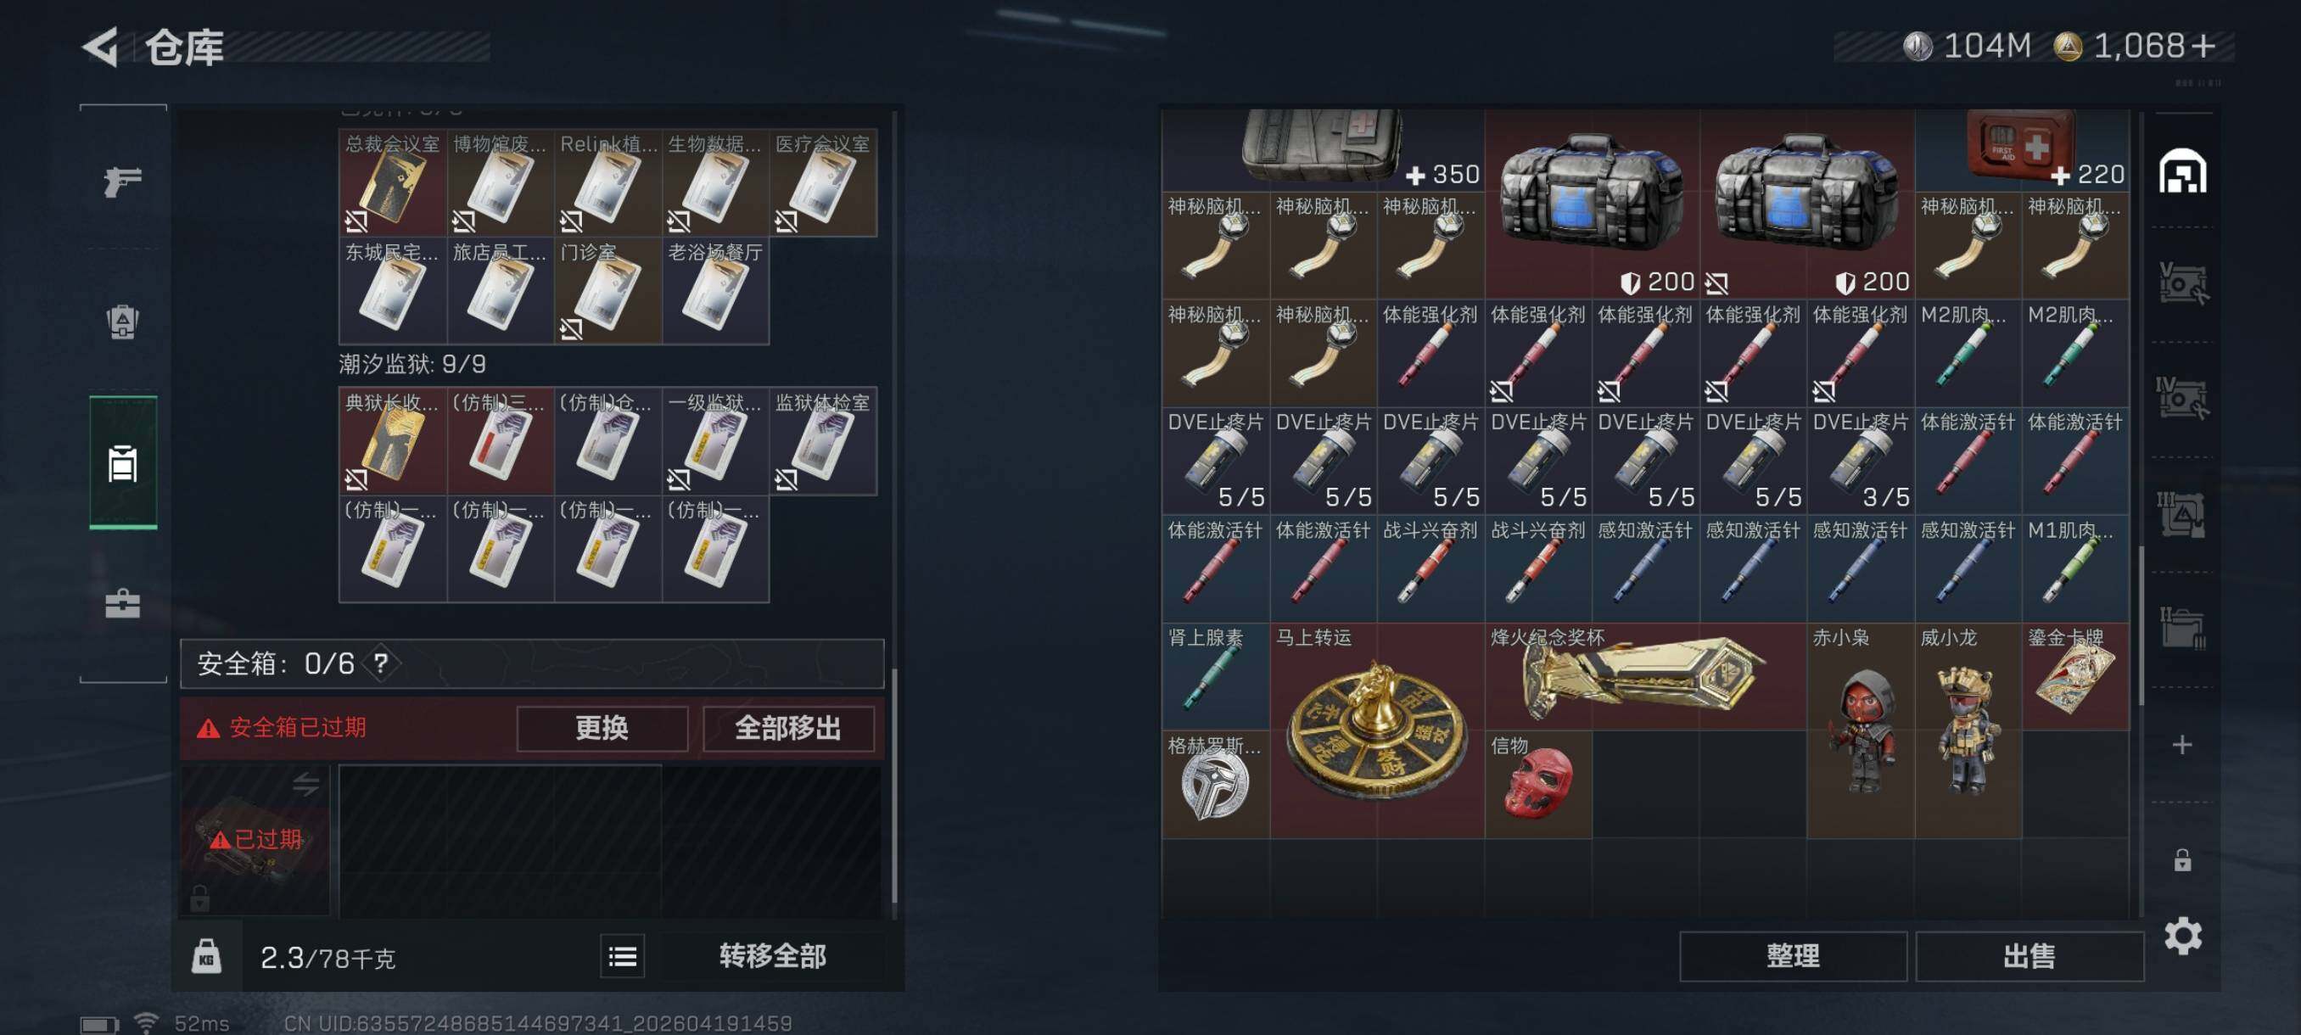Open the briefcase tab in left sidebar
This screenshot has height=1035, width=2301.
122,604
